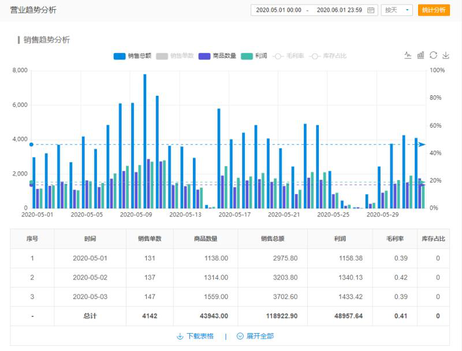Refresh the chart with restore icon
Screen dimensions: 462x351
[433, 55]
